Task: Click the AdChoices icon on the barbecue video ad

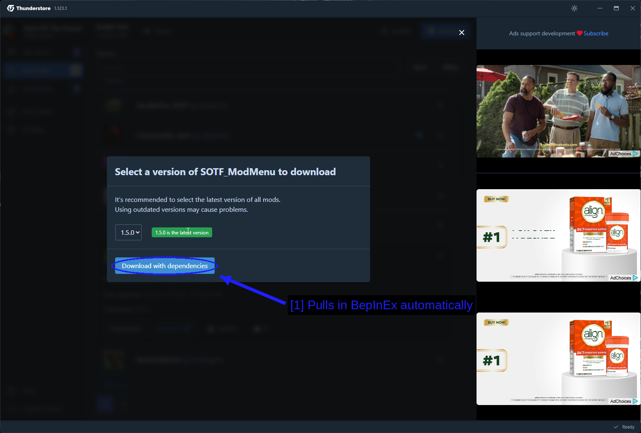Action: pos(635,154)
